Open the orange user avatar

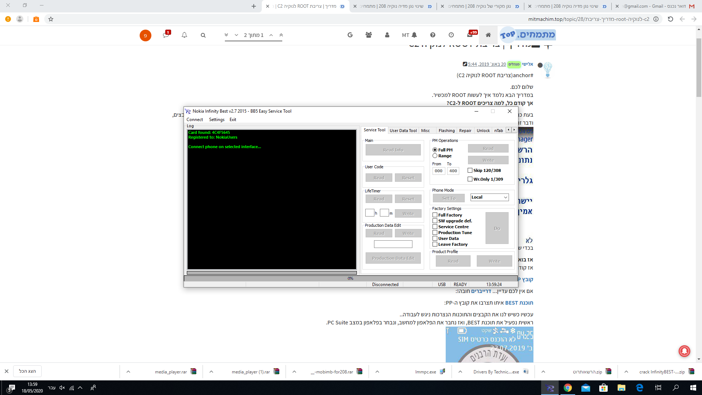(146, 35)
